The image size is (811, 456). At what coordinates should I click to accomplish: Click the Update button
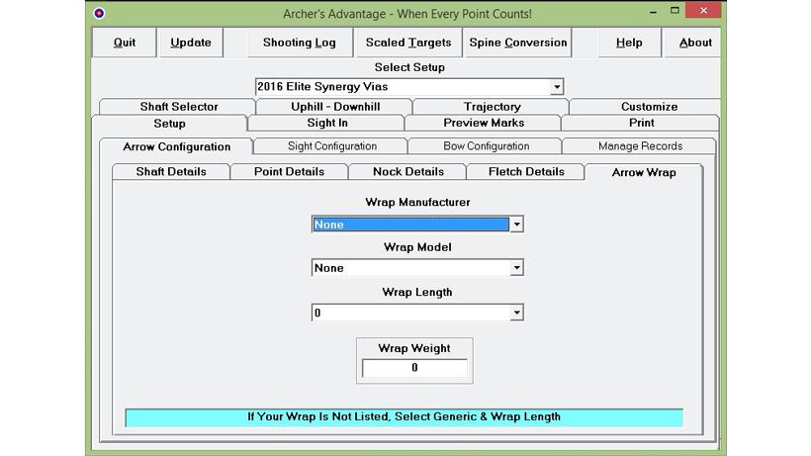click(x=190, y=43)
